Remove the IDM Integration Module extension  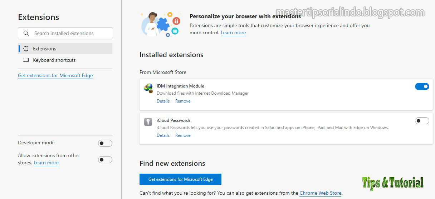(183, 101)
